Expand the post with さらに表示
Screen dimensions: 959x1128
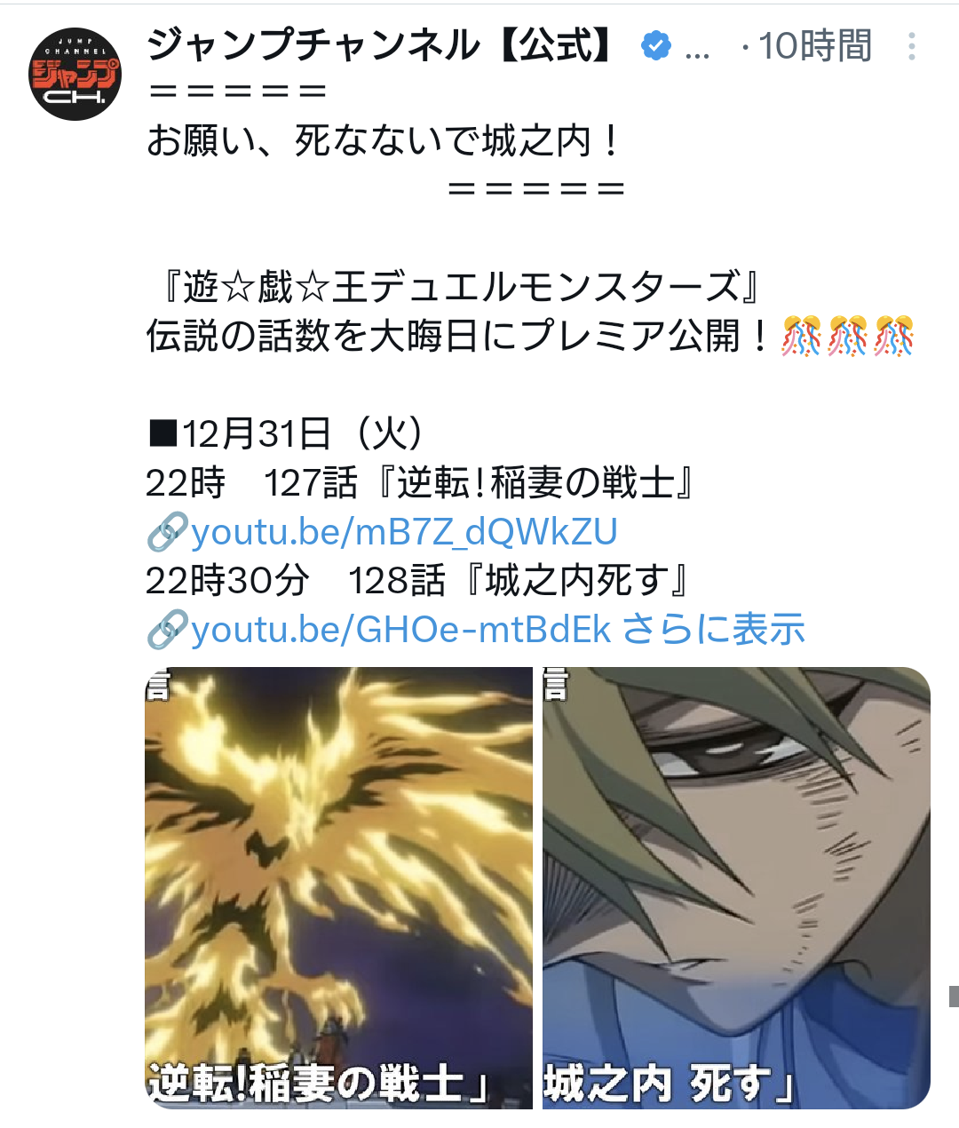pyautogui.click(x=713, y=630)
